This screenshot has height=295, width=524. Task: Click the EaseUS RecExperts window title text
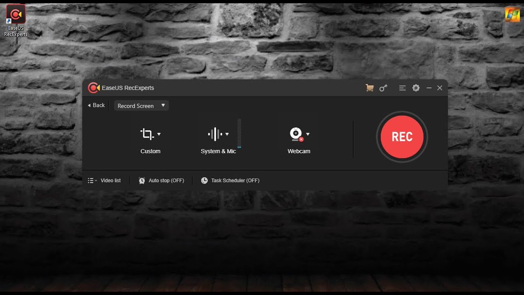coord(128,88)
